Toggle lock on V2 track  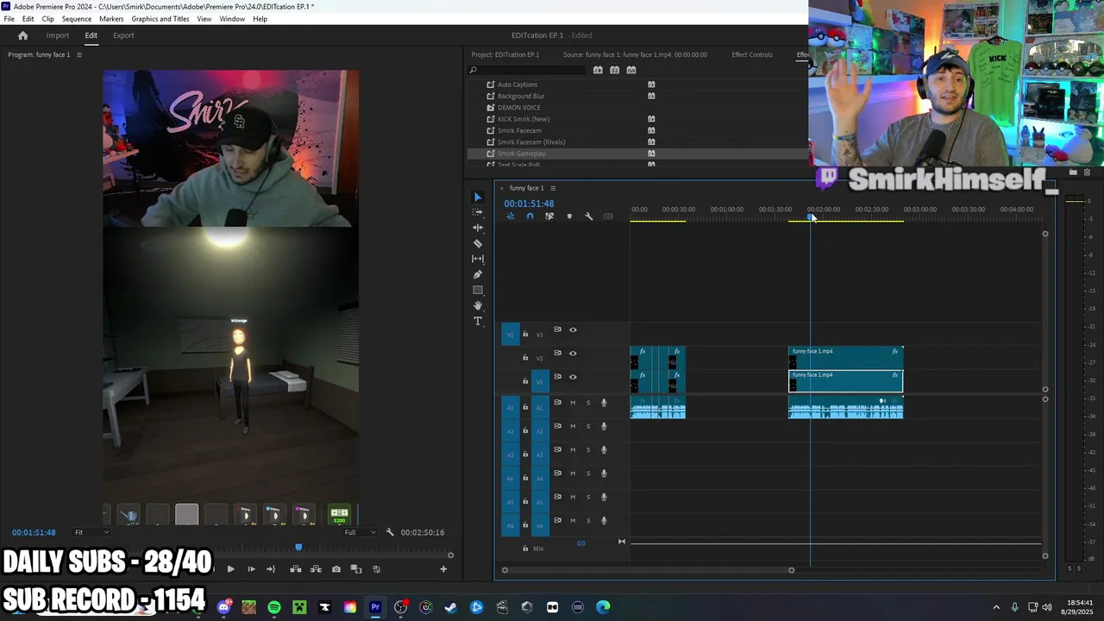pos(525,358)
